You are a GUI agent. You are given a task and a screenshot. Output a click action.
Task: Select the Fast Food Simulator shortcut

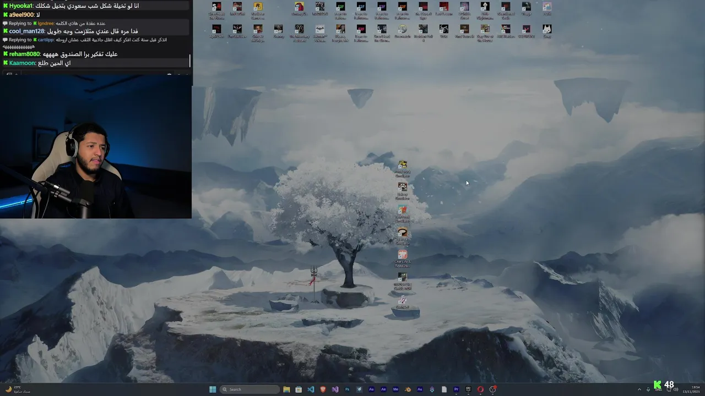(x=403, y=213)
